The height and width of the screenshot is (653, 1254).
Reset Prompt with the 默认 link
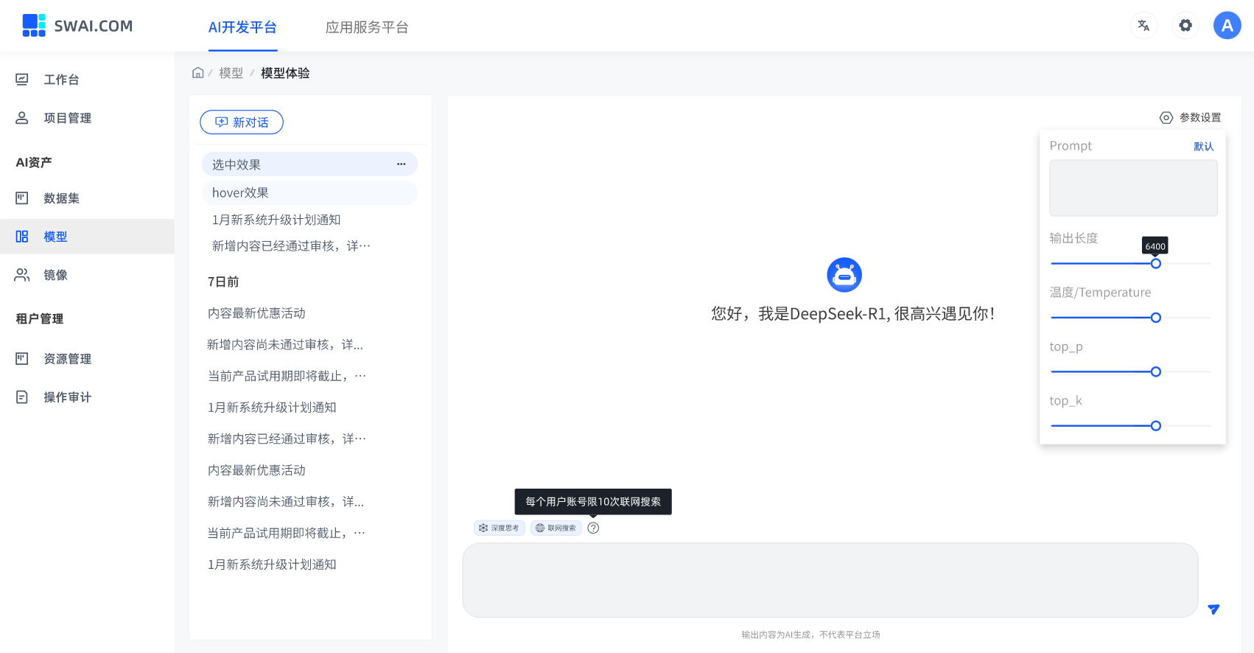pos(1204,147)
